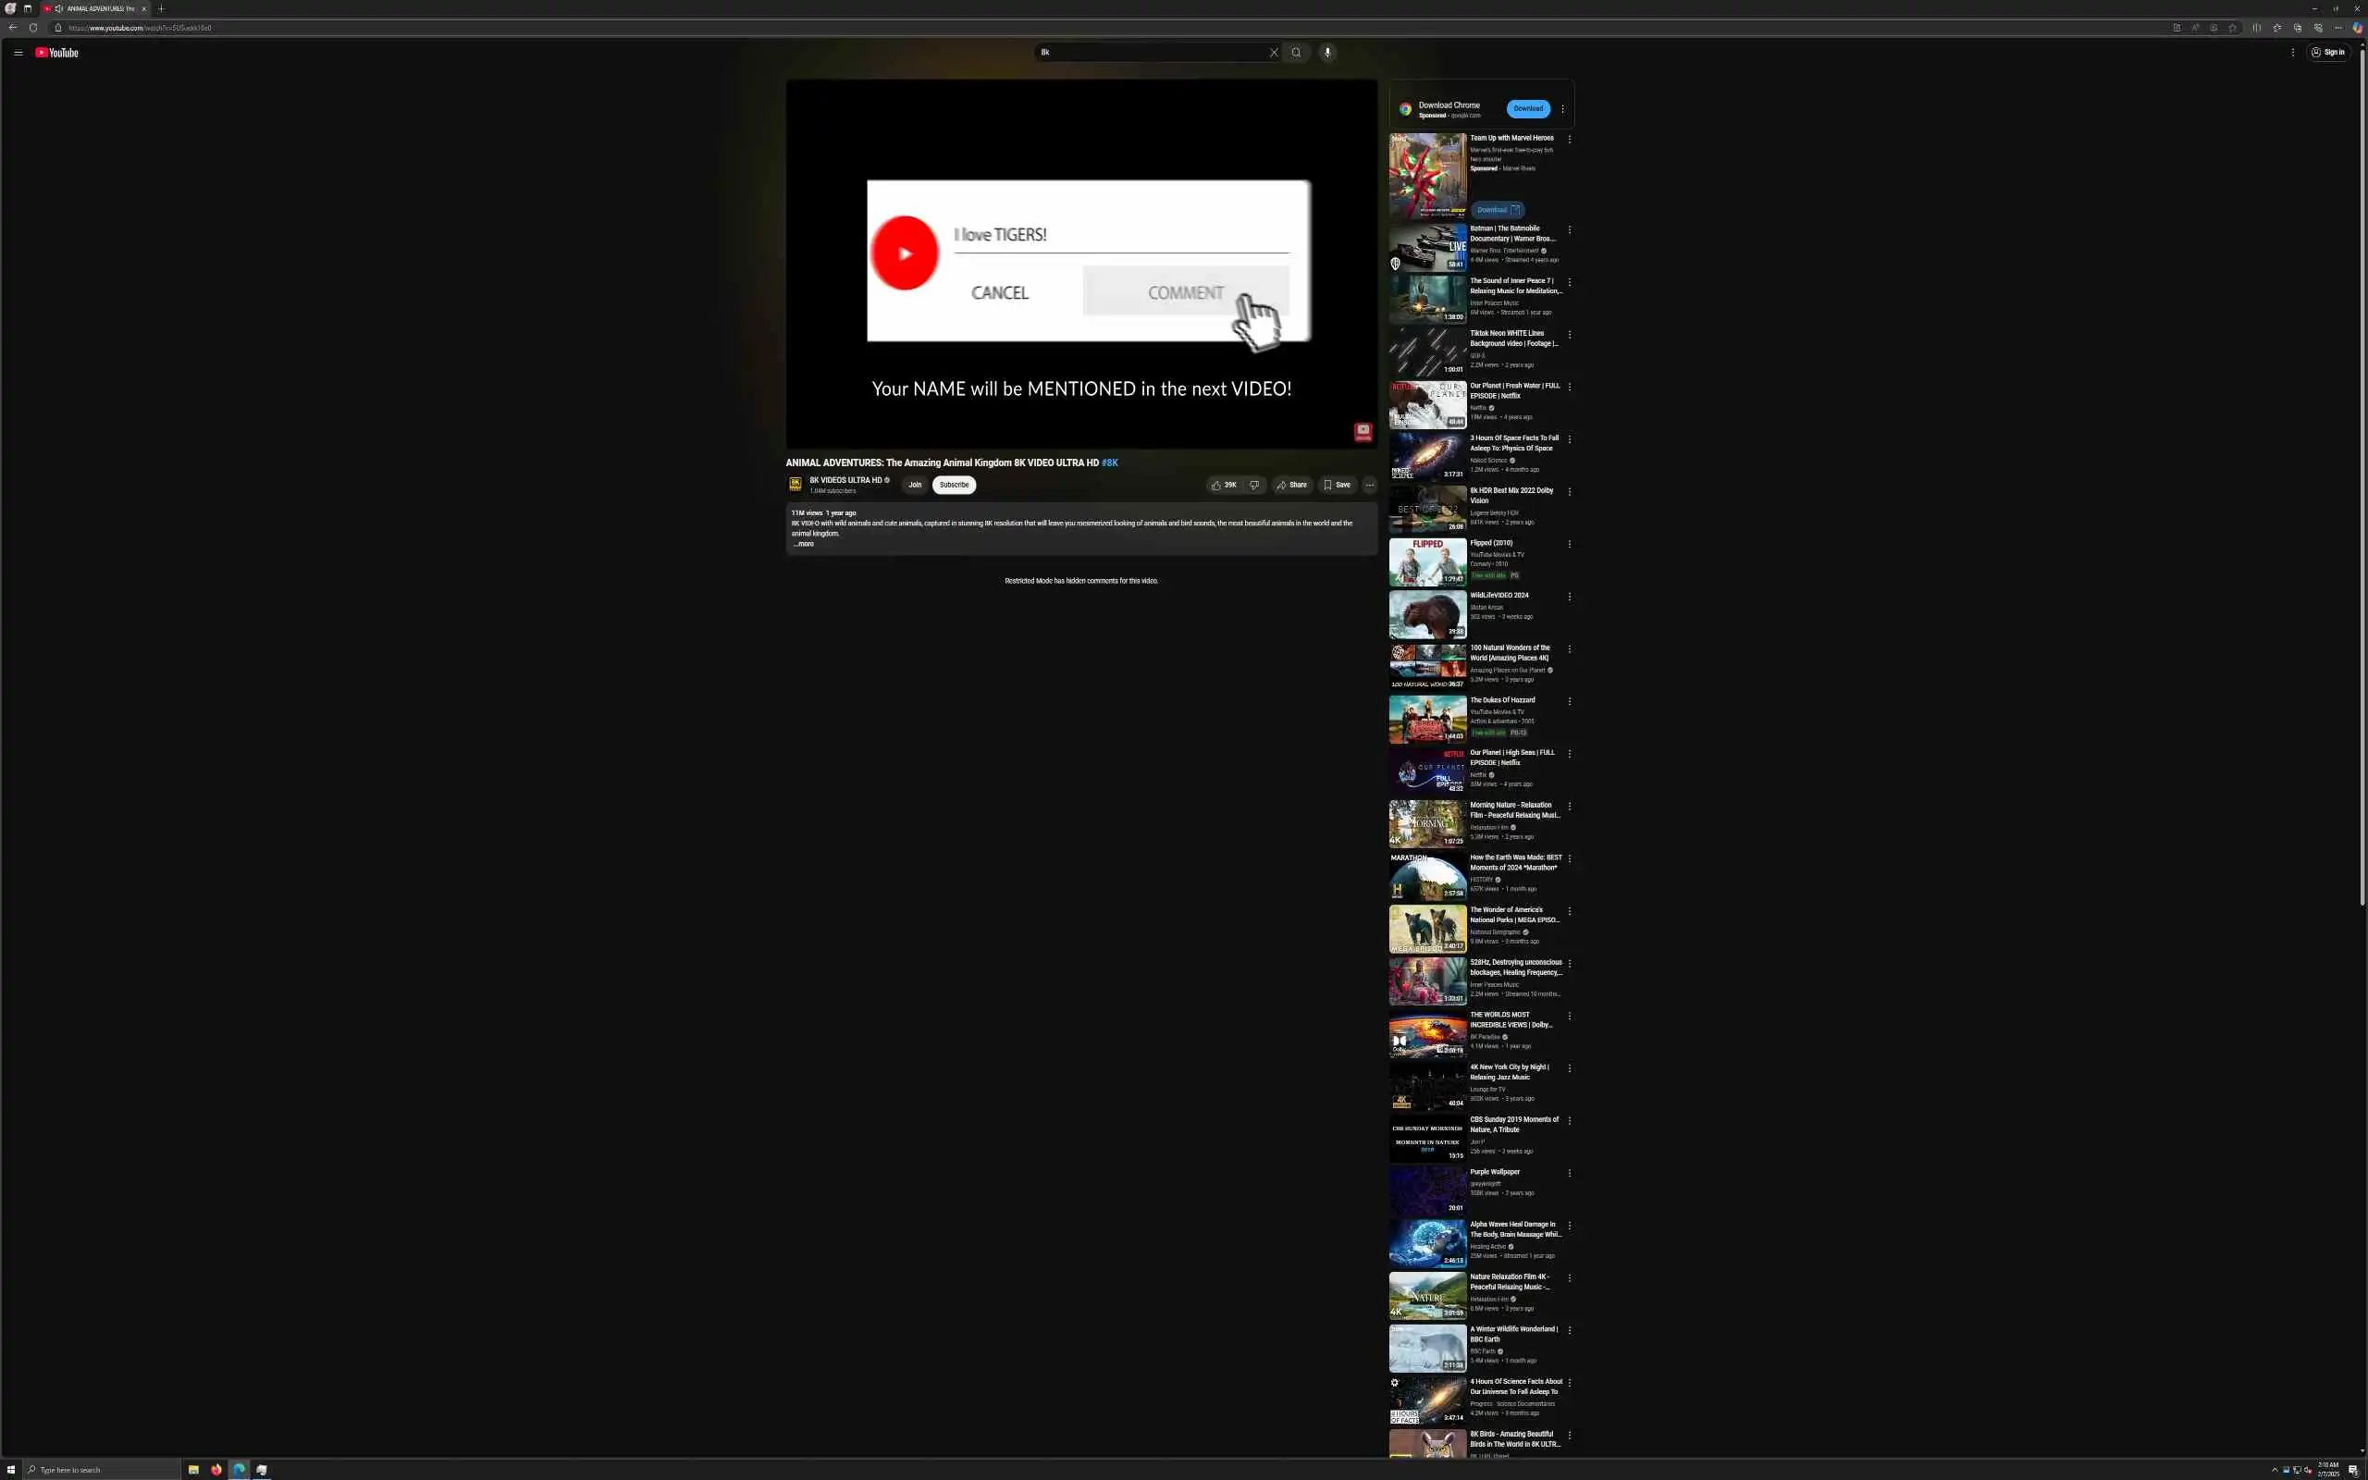This screenshot has width=2368, height=1480.
Task: Open options menu for Download Chrome ad
Action: (x=1562, y=110)
